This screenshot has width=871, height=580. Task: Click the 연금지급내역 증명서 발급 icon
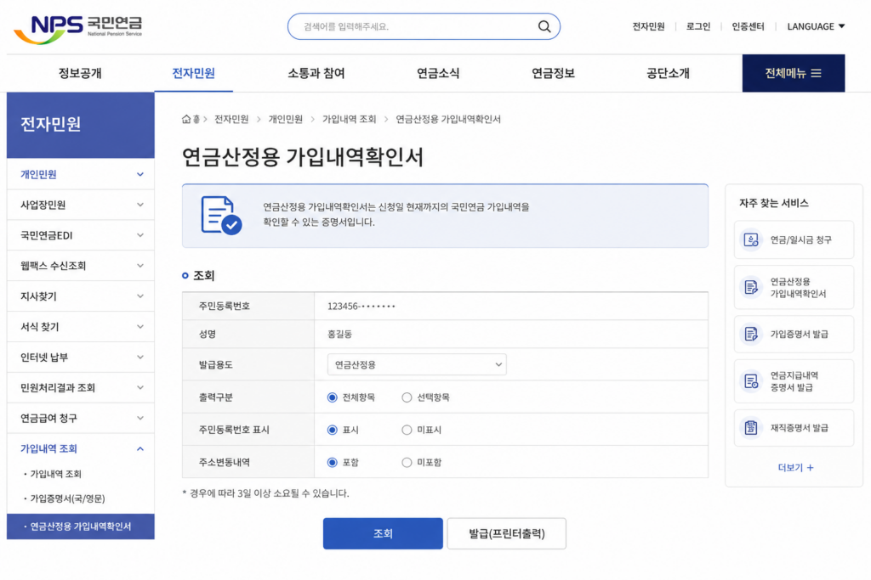click(x=751, y=381)
